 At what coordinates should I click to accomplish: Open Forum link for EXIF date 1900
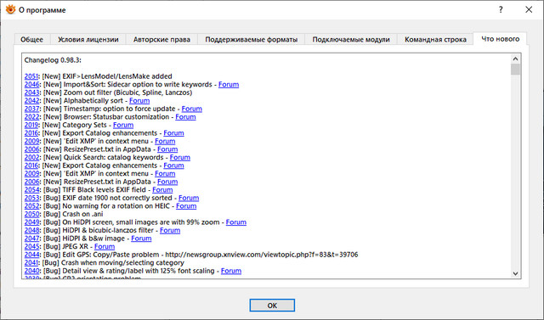[189, 198]
